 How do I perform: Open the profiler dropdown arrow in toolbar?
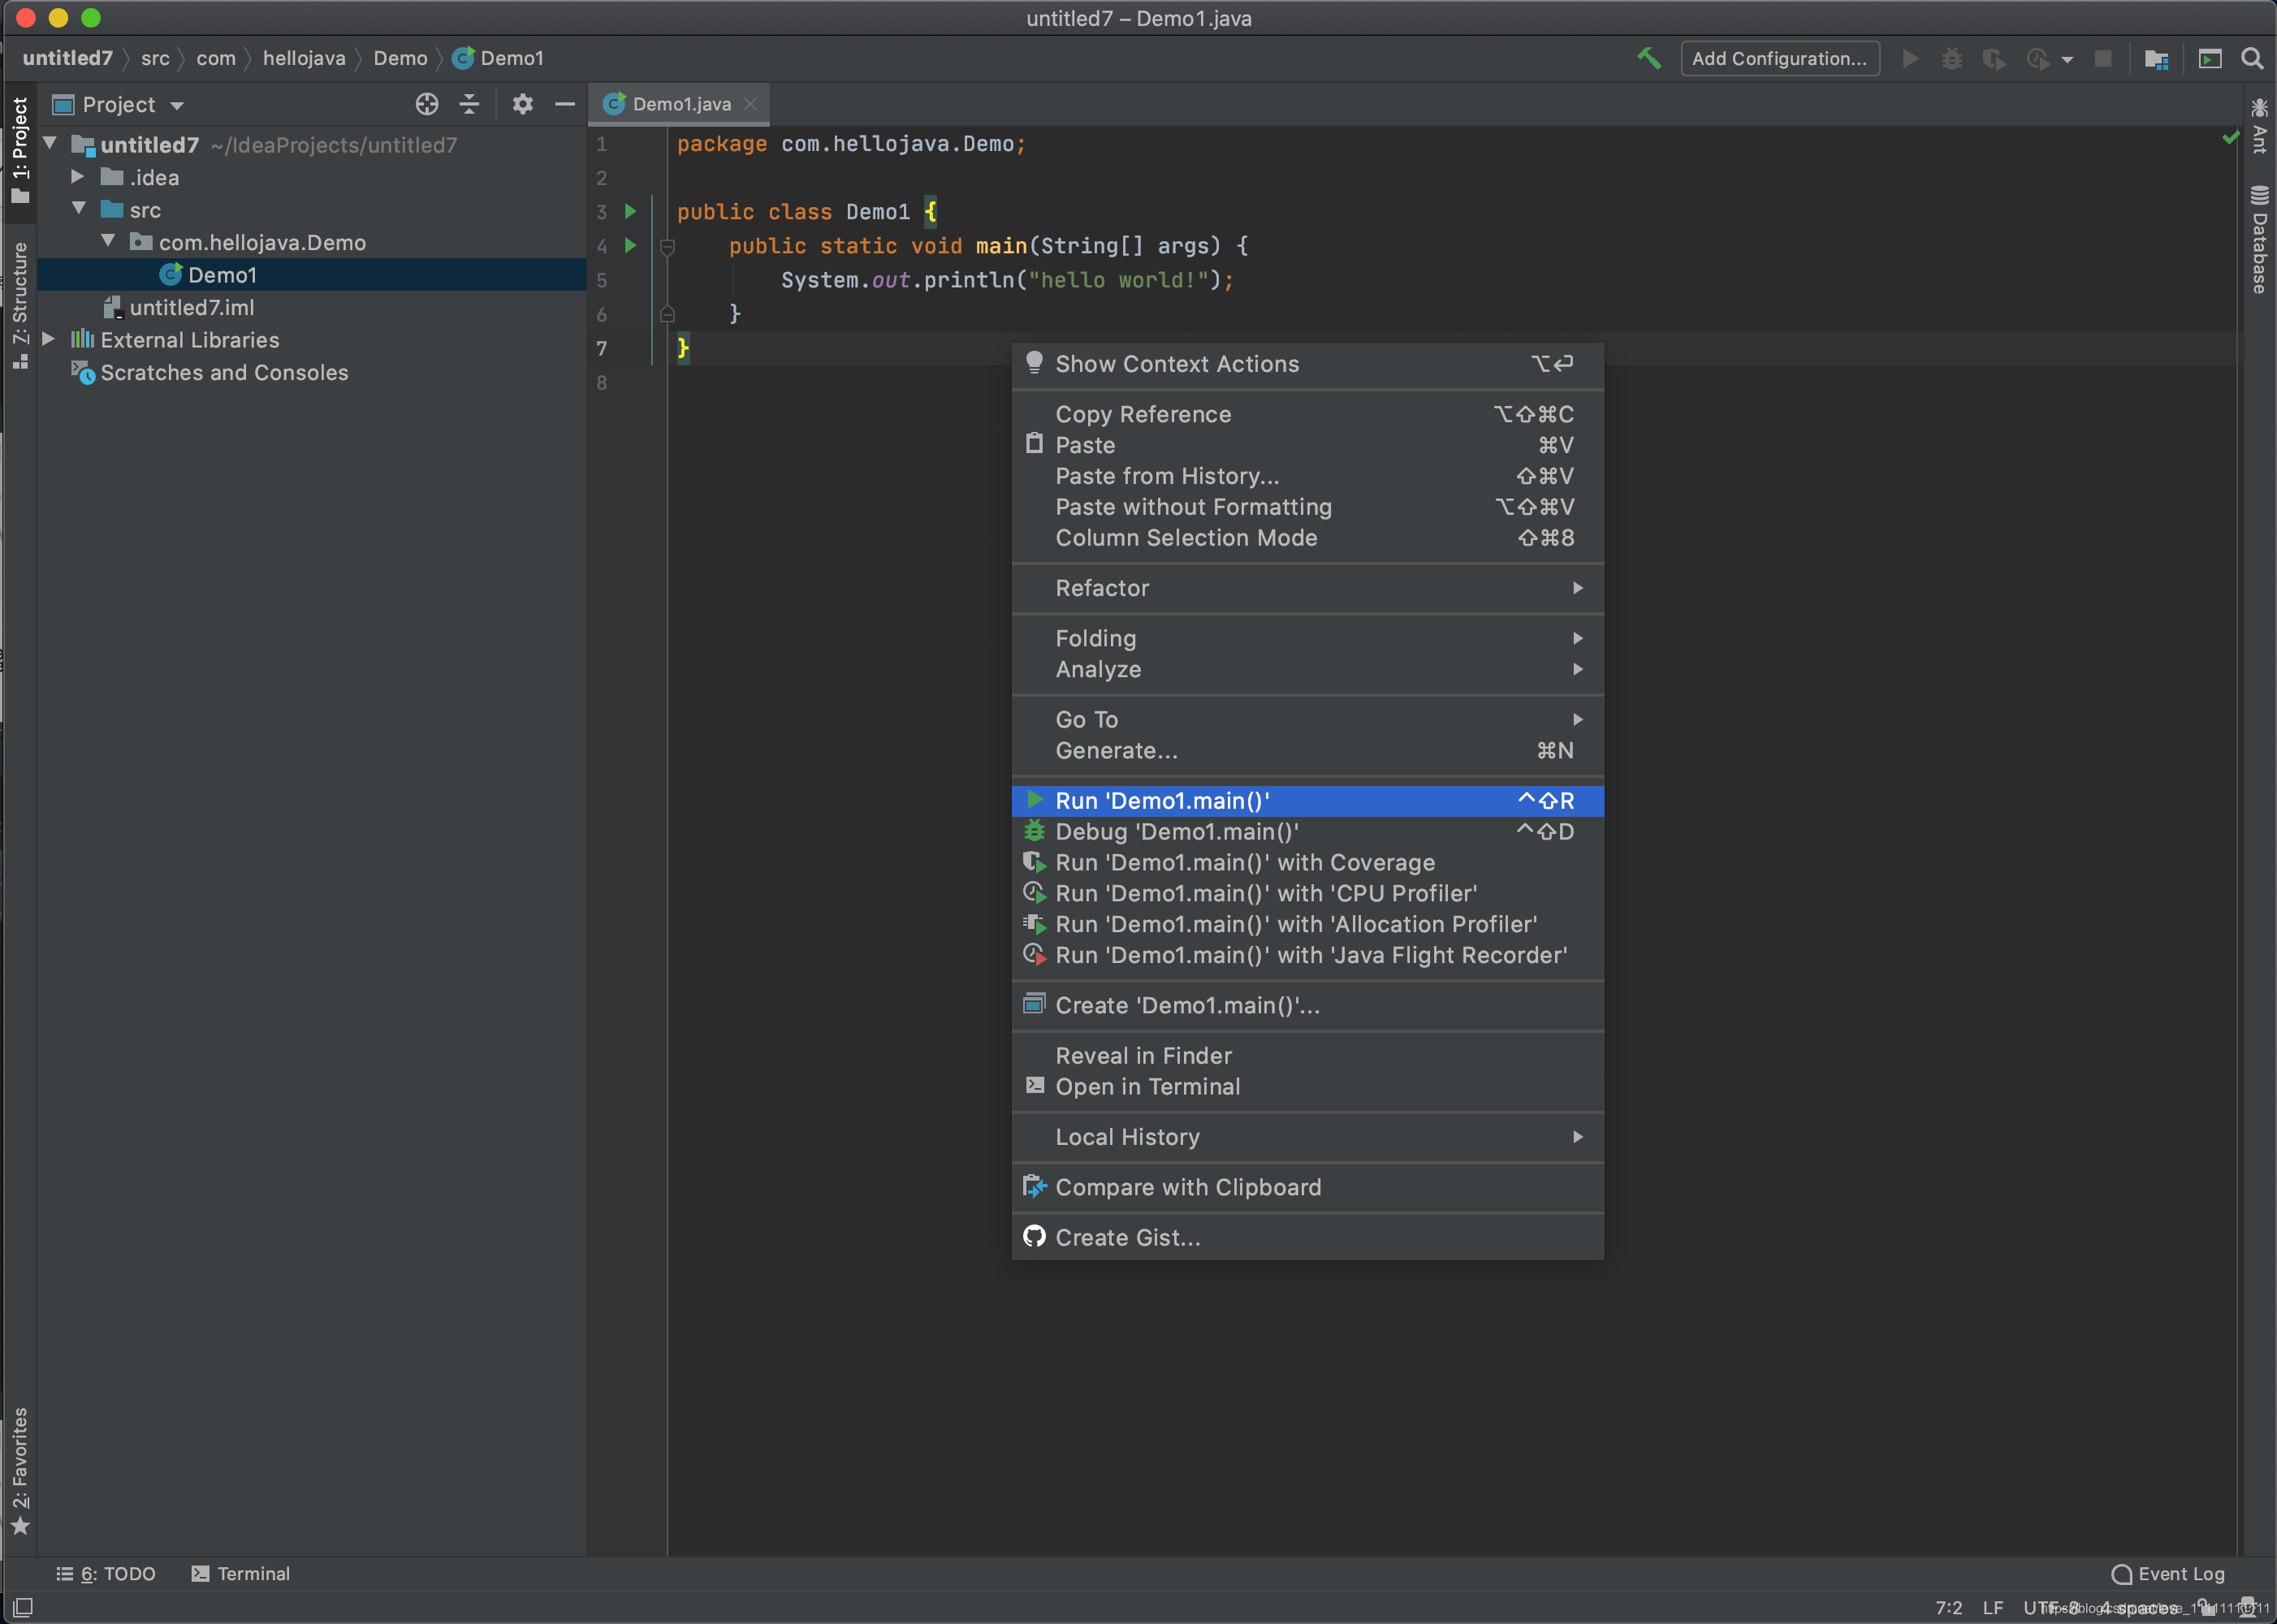pyautogui.click(x=2067, y=60)
